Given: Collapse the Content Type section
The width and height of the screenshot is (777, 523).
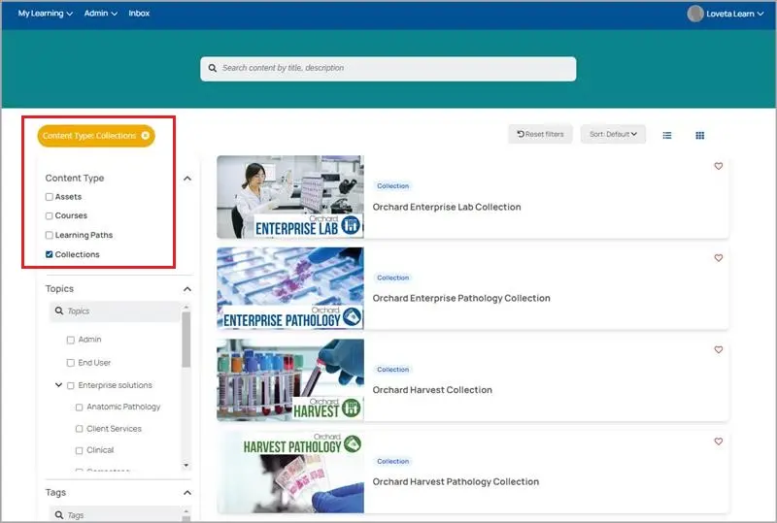Looking at the screenshot, I should [x=187, y=179].
